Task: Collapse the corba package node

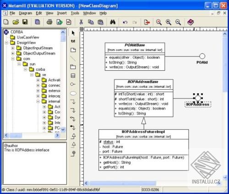Action: 26,69
